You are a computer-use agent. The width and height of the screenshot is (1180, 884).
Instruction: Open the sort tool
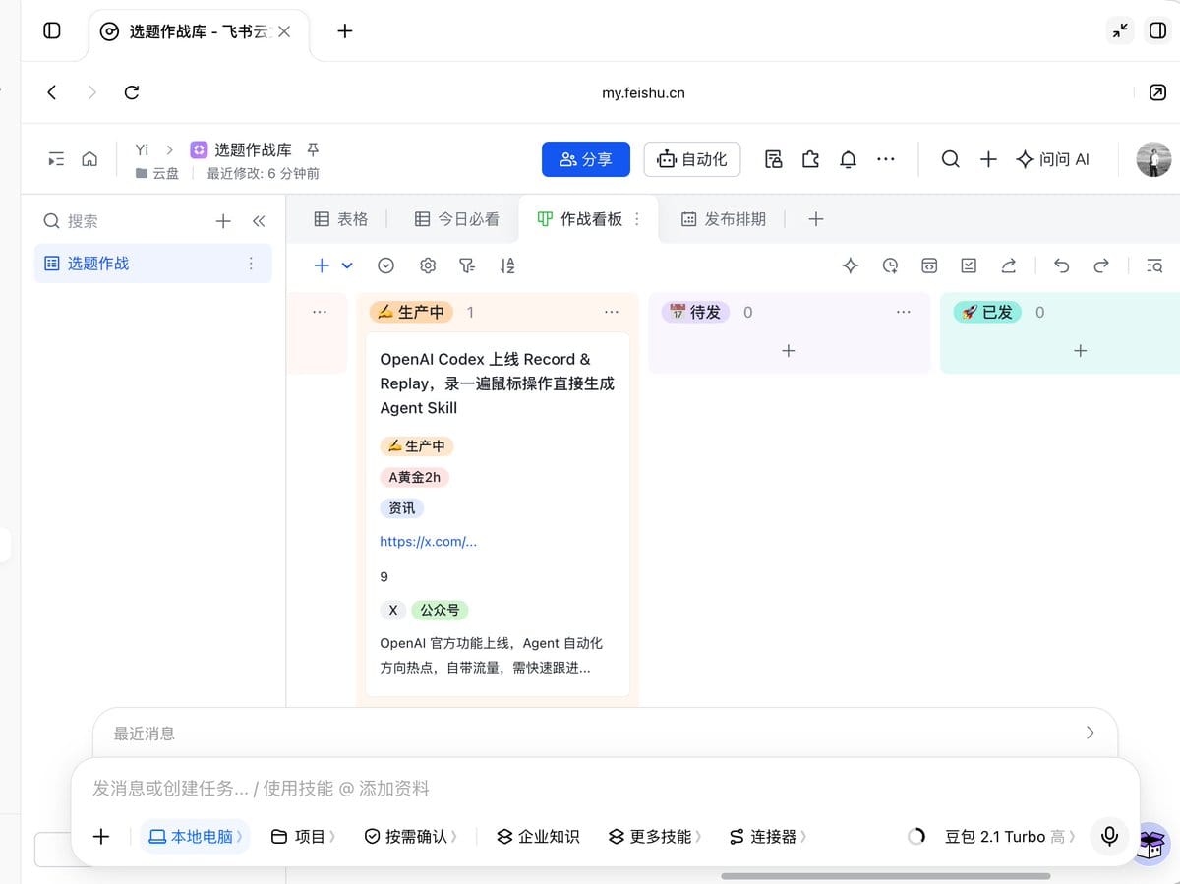(x=507, y=265)
